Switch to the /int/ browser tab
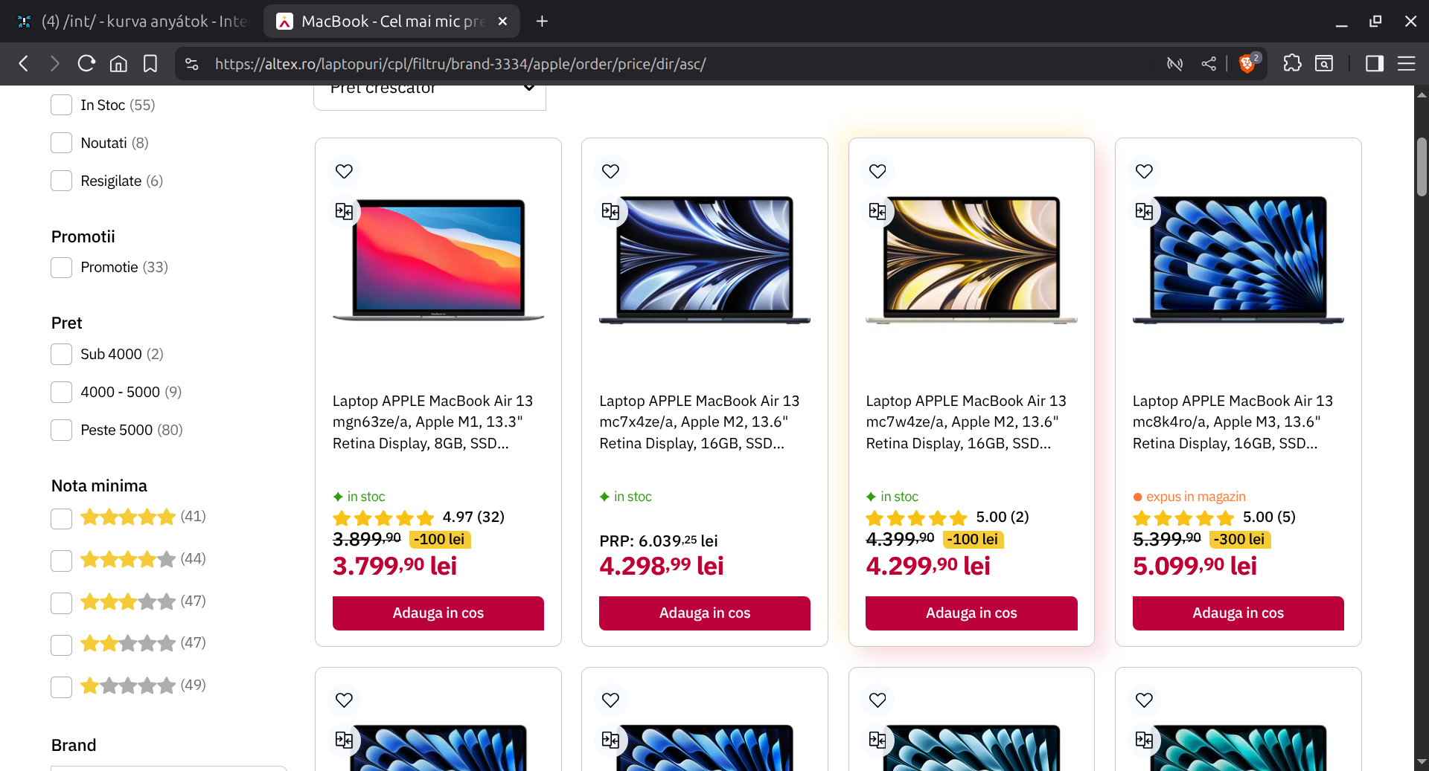This screenshot has height=771, width=1429. (134, 22)
